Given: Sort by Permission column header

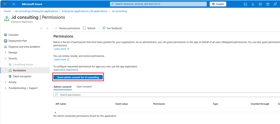Looking at the screenshot, I should coord(159,104).
